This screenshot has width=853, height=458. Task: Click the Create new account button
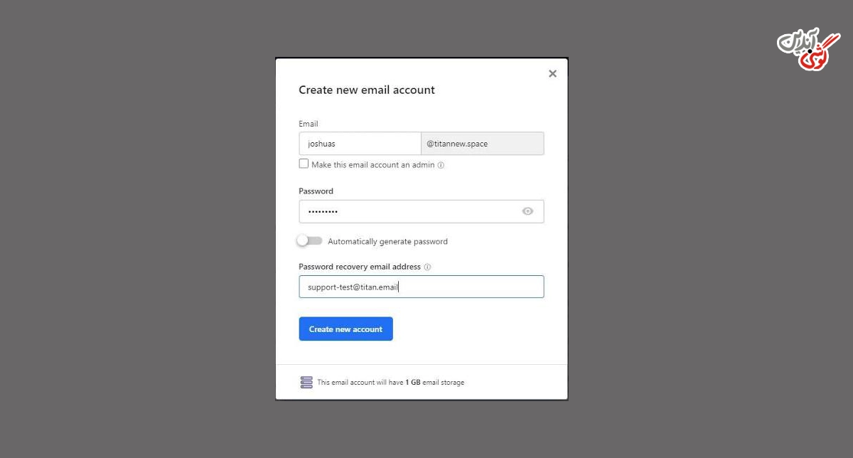[345, 329]
